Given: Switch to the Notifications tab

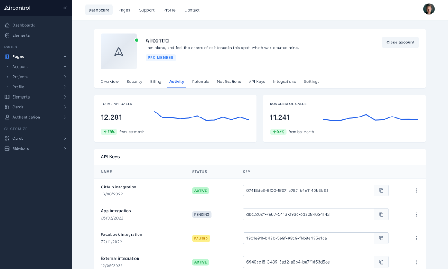Looking at the screenshot, I should [x=228, y=82].
